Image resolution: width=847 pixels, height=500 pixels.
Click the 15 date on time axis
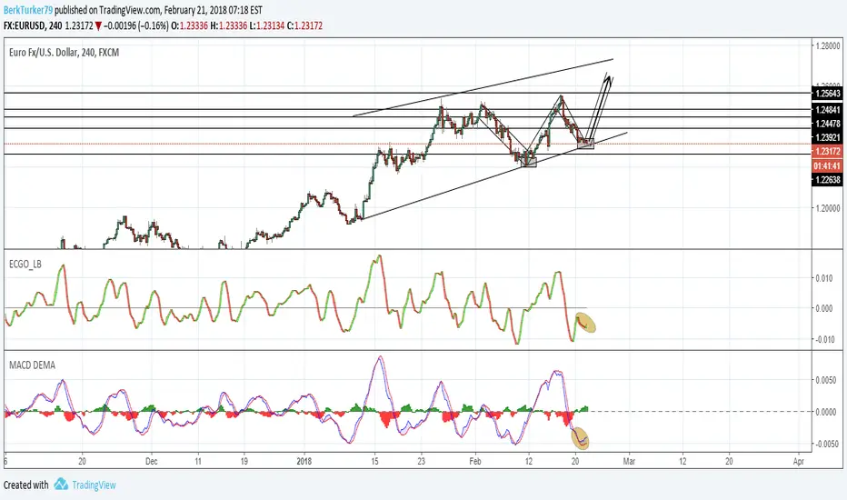[374, 461]
